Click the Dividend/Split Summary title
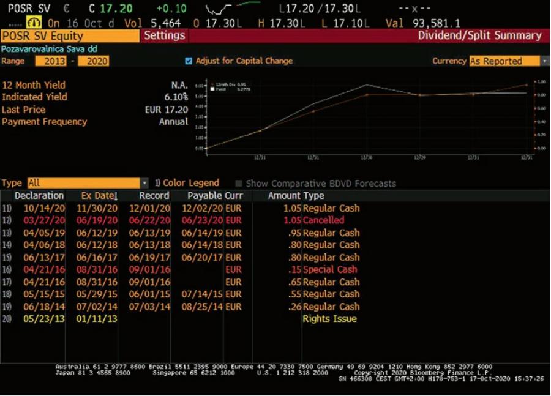 coord(479,35)
